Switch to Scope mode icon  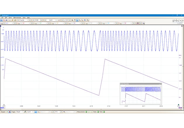coord(1,20)
